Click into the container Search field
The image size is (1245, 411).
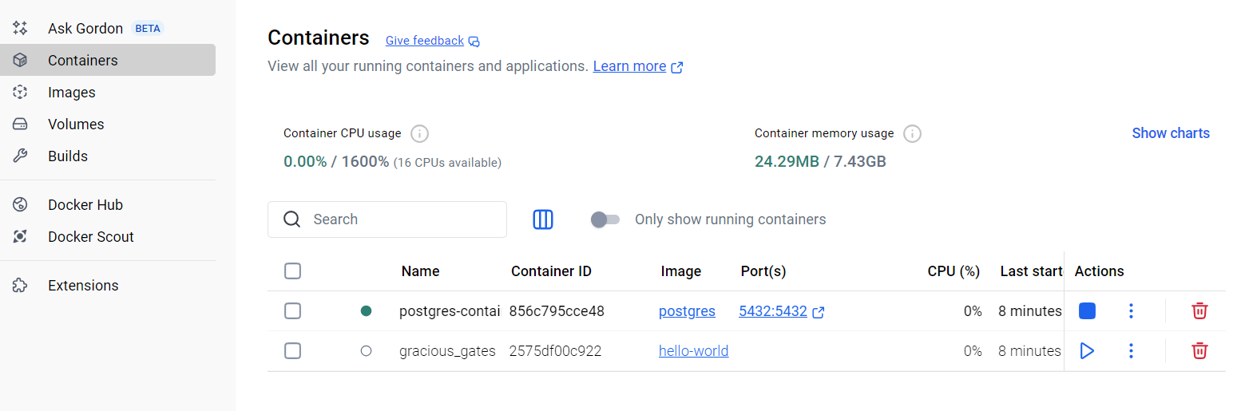tap(387, 219)
